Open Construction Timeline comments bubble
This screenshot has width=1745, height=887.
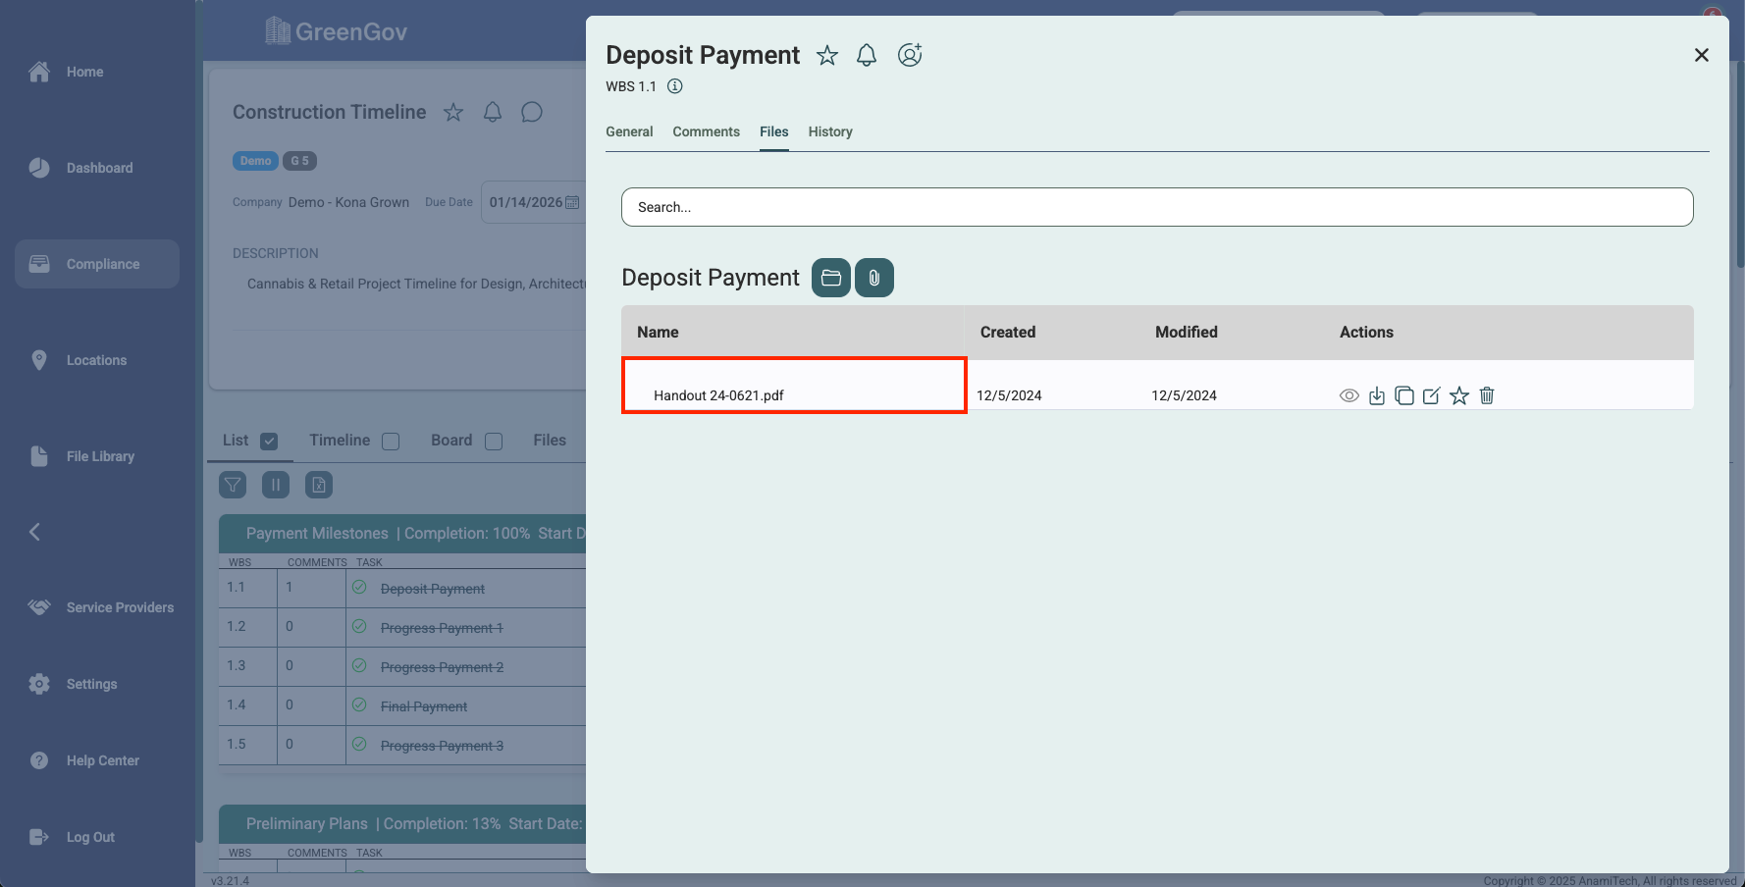point(532,112)
